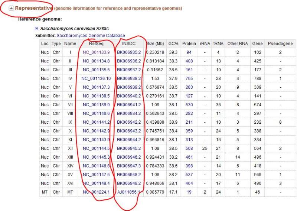
Task: Open RefSeq link NC_001148.4
Action: point(96,183)
